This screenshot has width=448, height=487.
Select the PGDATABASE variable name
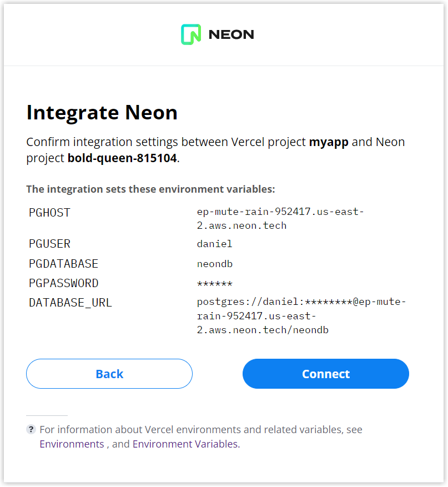click(x=64, y=264)
